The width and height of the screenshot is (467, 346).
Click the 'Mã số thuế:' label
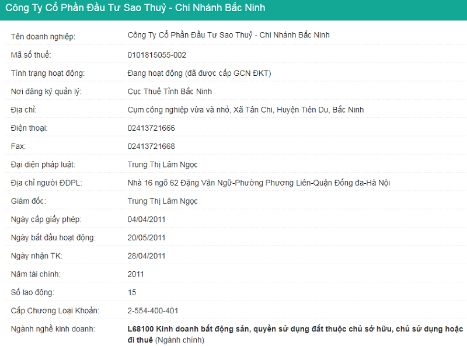31,55
